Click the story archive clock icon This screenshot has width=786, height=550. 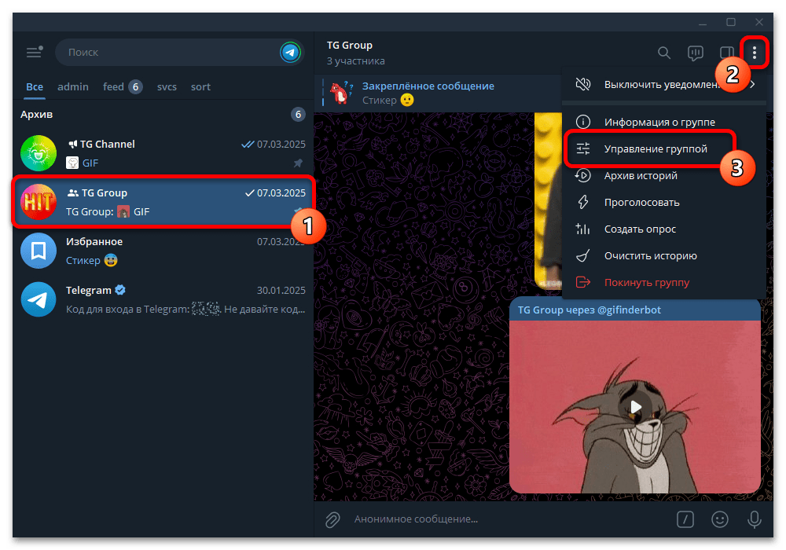point(583,175)
